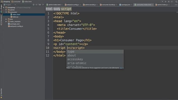This screenshot has width=178, height=100.
Task: Open Project panel settings gear
Action: click(x=40, y=5)
